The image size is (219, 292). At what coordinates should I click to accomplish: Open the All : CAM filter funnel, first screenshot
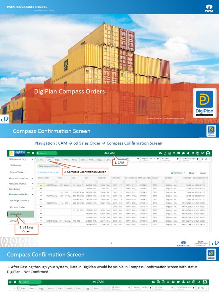pos(178,159)
